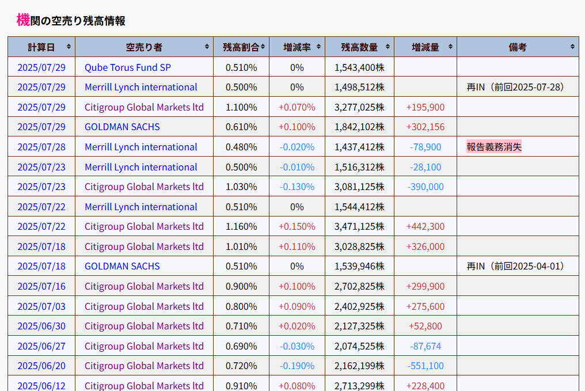Sort by 計算日 column sort arrows
This screenshot has width=585, height=391.
[x=69, y=47]
